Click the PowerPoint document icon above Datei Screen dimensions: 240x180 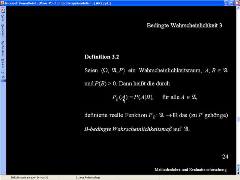point(3,10)
